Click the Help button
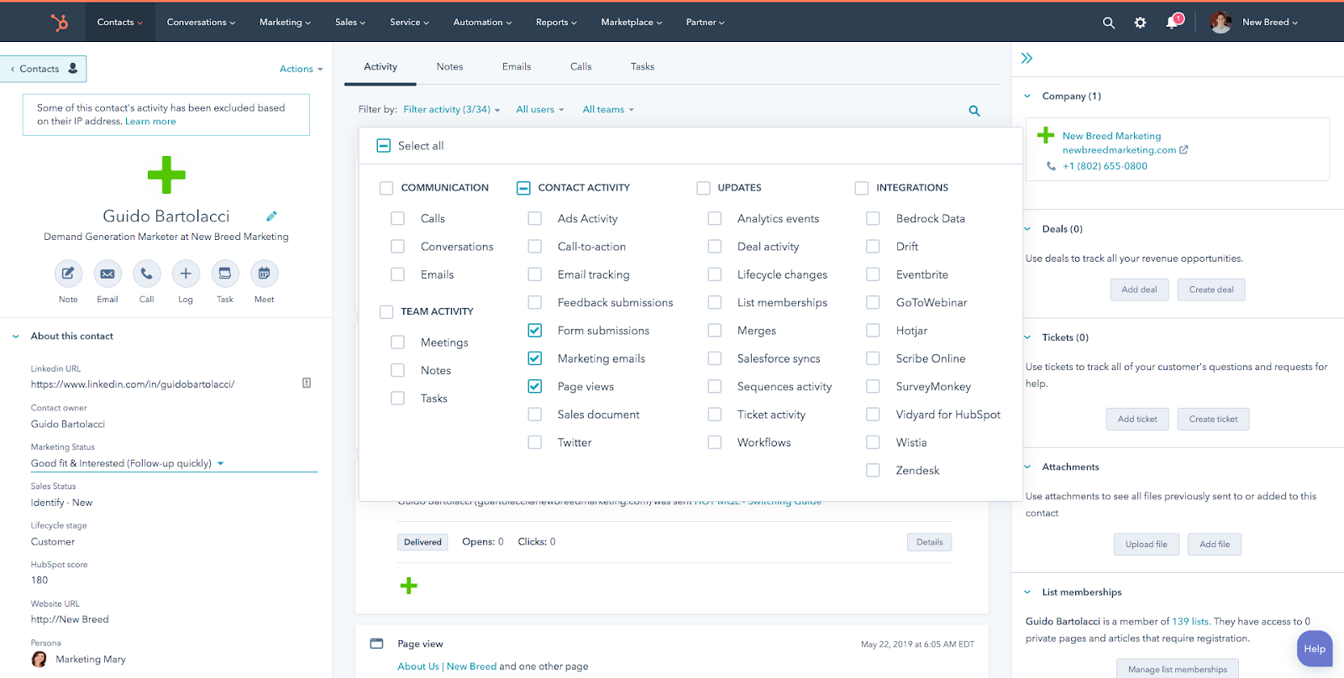 [1314, 649]
